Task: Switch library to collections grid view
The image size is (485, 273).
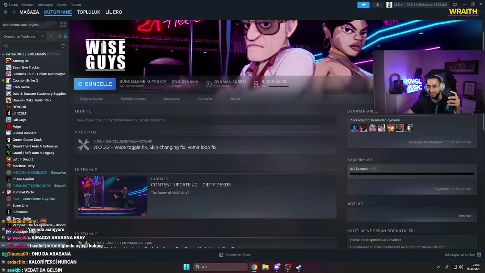Action: point(63,25)
